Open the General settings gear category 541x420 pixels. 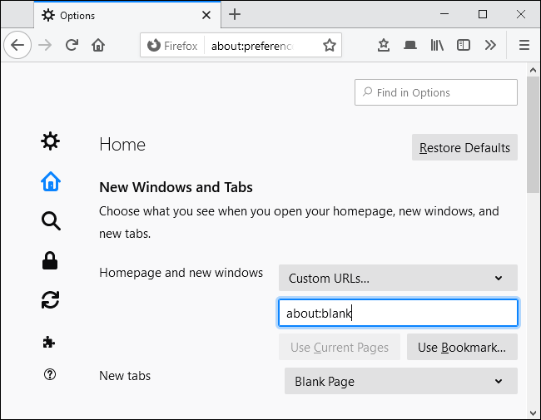51,141
